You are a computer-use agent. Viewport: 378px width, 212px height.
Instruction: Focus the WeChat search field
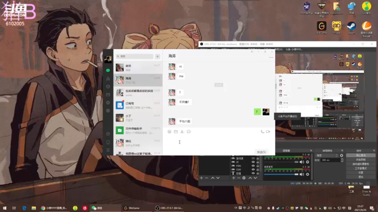tap(135, 56)
